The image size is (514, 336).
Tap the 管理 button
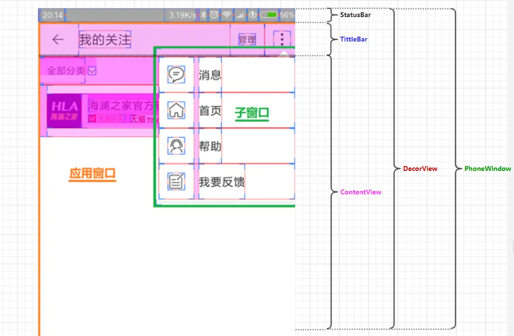click(247, 40)
